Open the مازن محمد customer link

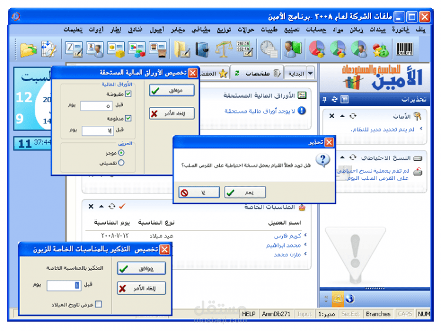pos(287,255)
